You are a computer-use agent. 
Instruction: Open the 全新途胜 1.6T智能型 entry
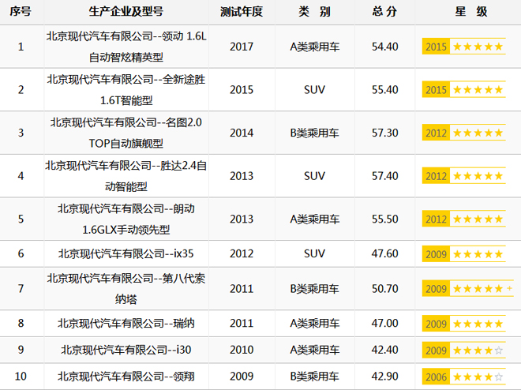click(126, 90)
